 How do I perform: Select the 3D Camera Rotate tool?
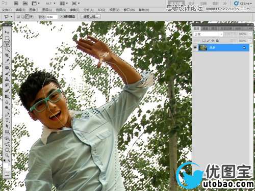point(7,144)
